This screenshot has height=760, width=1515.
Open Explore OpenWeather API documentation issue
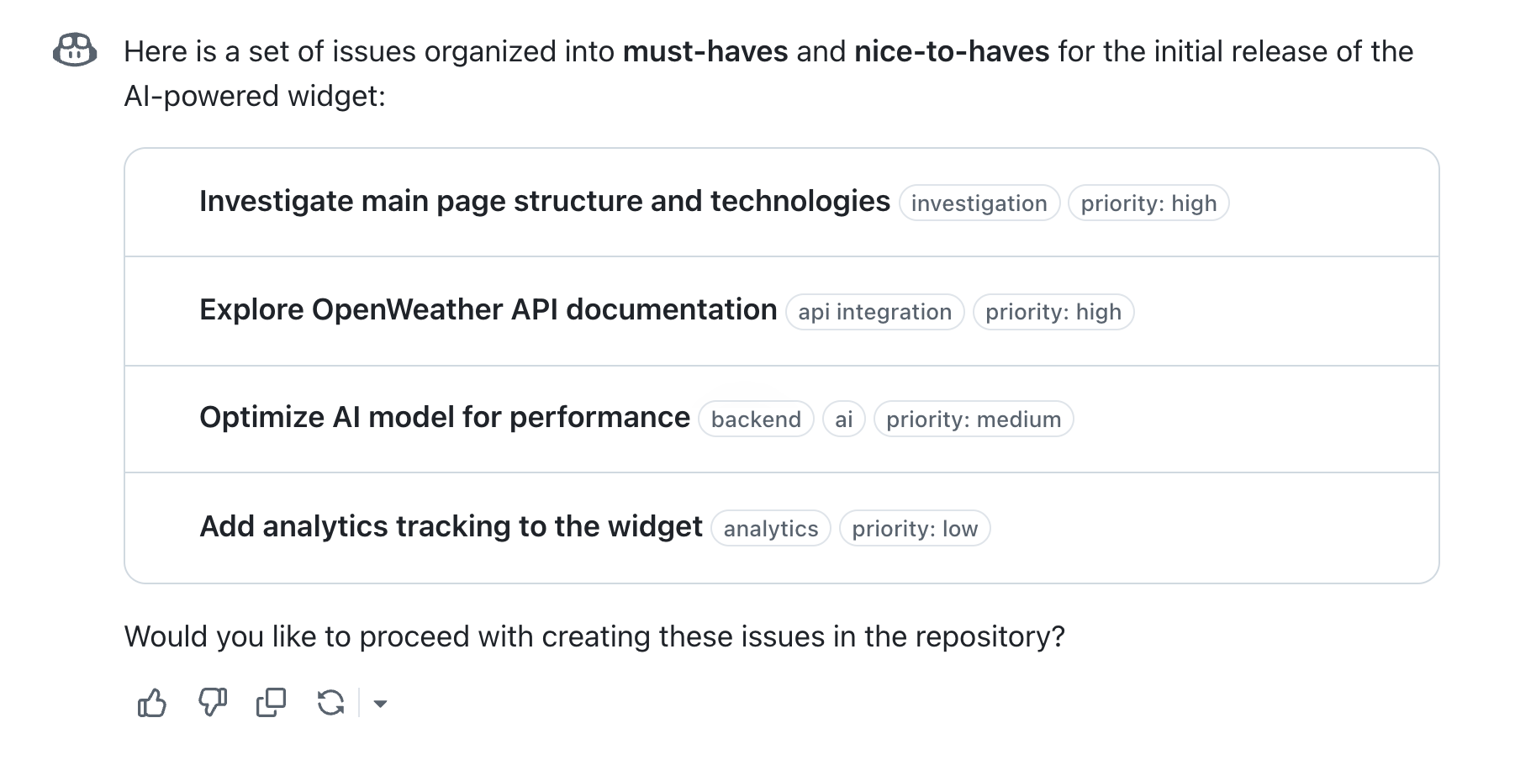[487, 310]
